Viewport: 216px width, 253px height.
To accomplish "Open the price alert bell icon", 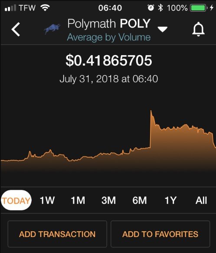I will coord(198,29).
